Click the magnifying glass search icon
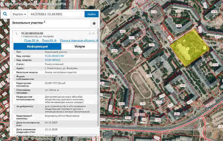This screenshot has height=141, width=223. [5, 14]
